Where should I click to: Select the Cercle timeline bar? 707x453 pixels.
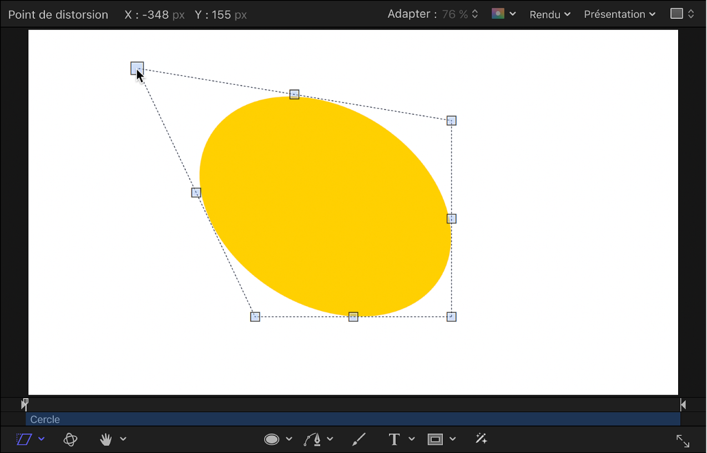pyautogui.click(x=352, y=419)
